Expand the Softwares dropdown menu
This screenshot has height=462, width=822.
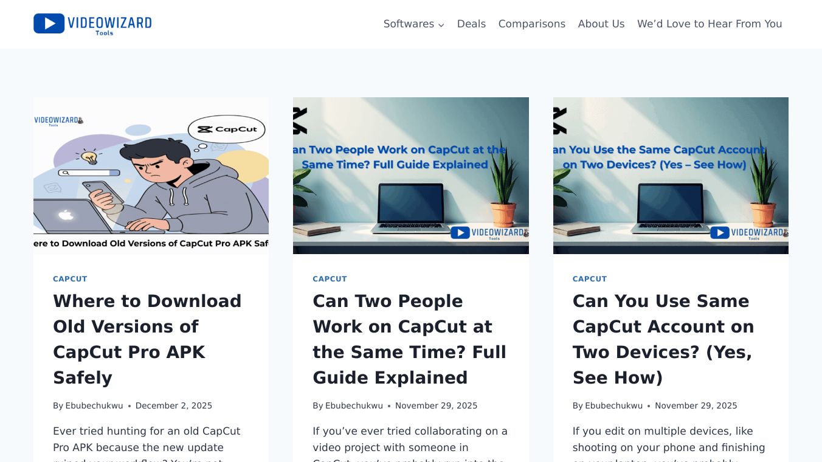(413, 24)
